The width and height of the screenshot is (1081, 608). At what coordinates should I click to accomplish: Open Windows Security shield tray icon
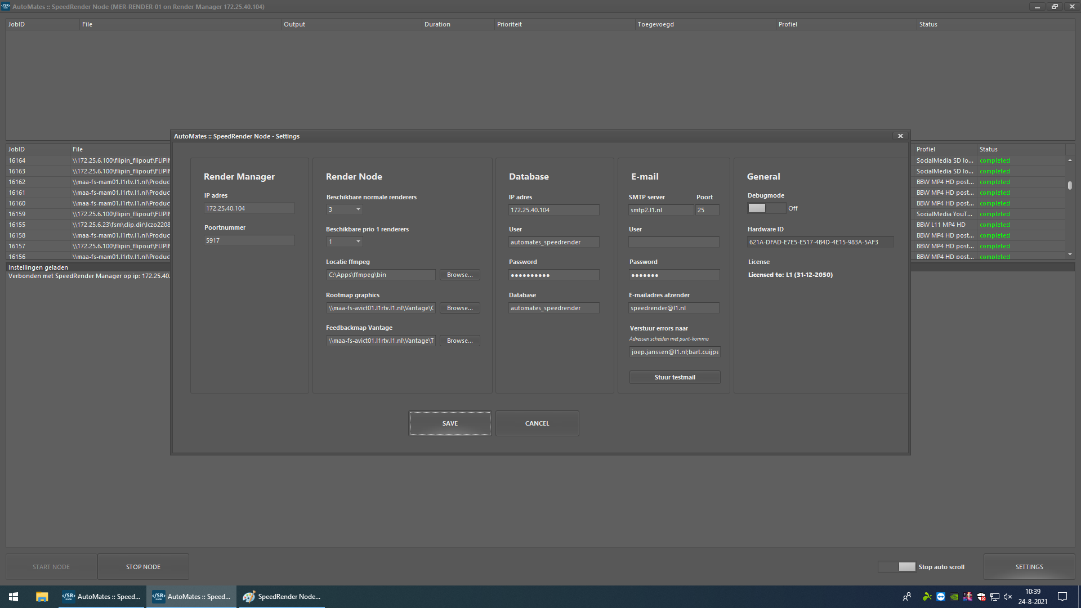981,597
